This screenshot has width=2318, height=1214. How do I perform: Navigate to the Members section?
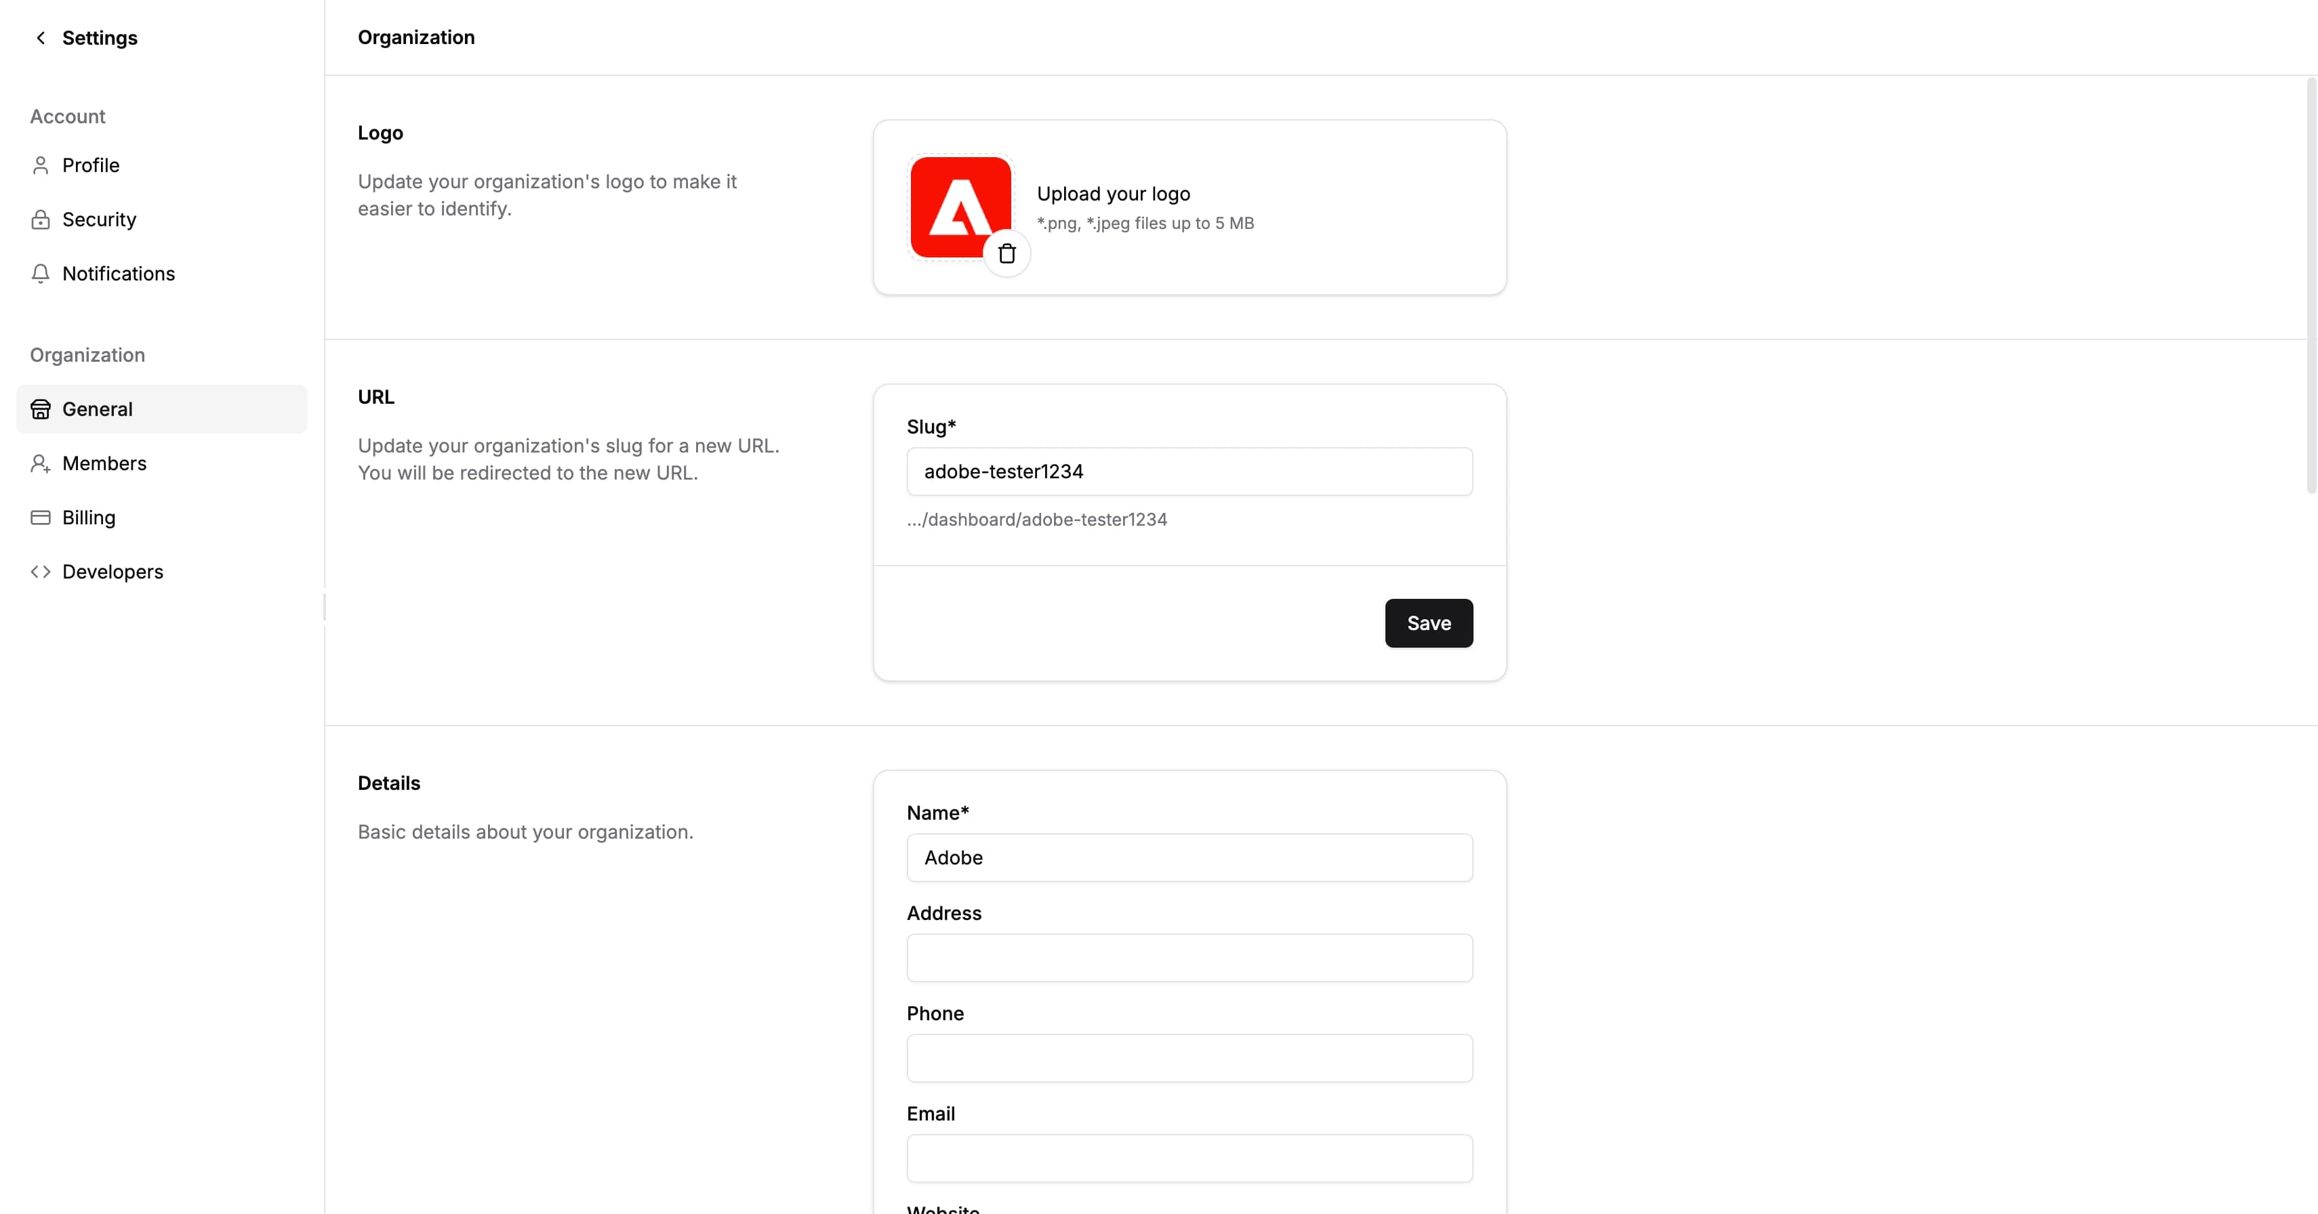pyautogui.click(x=104, y=463)
